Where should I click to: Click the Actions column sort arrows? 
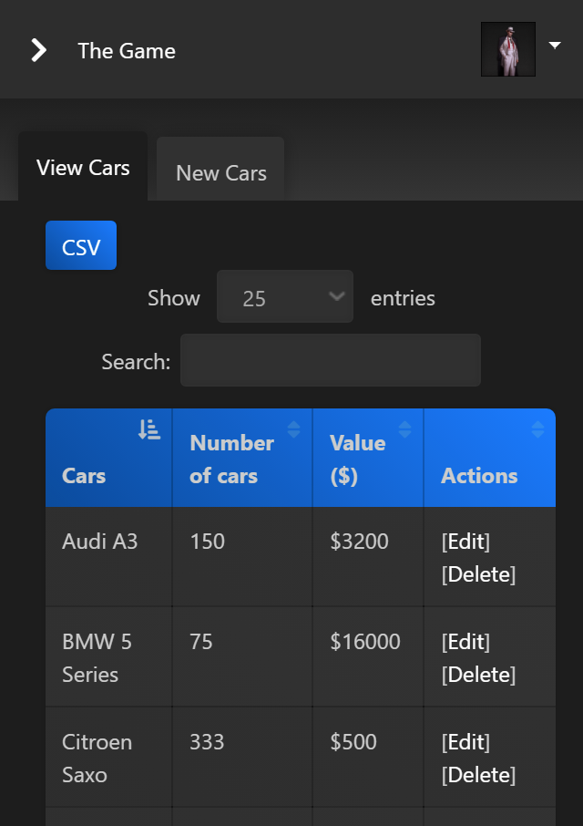[x=537, y=429]
